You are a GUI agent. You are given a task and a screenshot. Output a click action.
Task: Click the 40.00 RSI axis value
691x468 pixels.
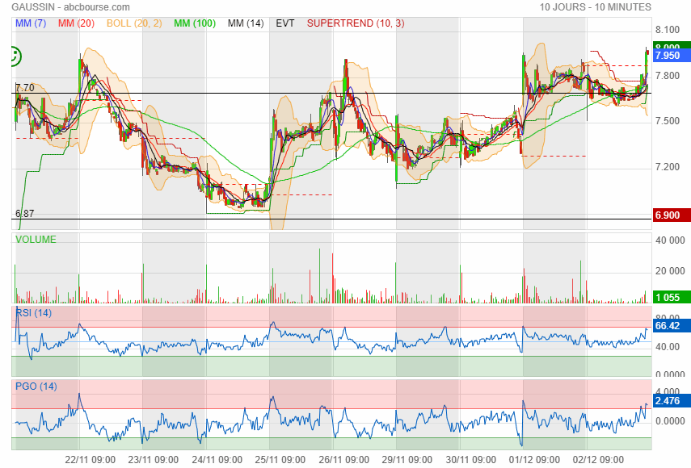click(x=668, y=347)
